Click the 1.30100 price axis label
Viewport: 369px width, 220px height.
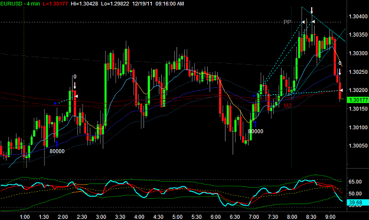(x=358, y=127)
